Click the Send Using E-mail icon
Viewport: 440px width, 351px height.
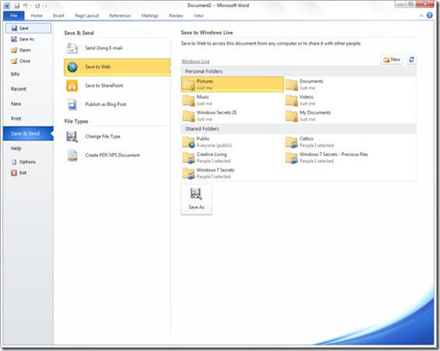tap(72, 48)
